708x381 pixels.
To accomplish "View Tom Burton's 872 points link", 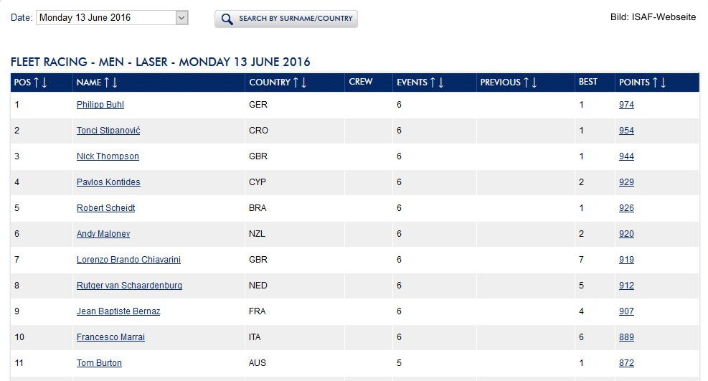I will coord(626,363).
